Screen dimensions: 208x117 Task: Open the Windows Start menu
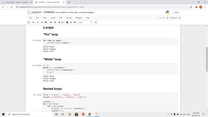(x=3, y=114)
